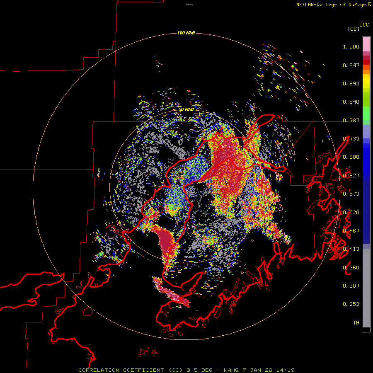The height and width of the screenshot is (373, 373).
Task: Select the 0.947 legend value
Action: click(x=351, y=65)
